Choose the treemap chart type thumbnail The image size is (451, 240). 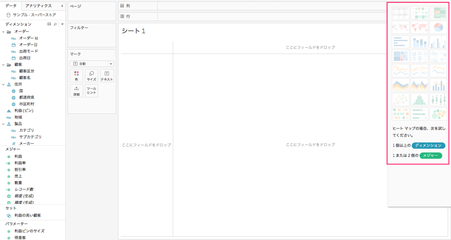[400, 57]
